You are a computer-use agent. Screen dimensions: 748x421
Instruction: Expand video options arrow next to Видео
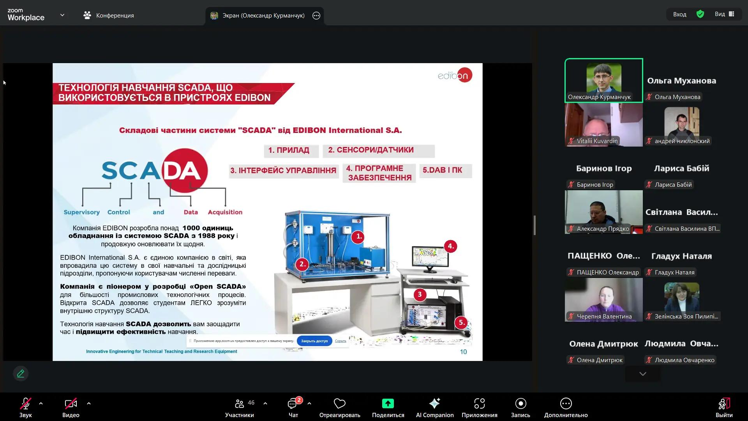pos(89,403)
